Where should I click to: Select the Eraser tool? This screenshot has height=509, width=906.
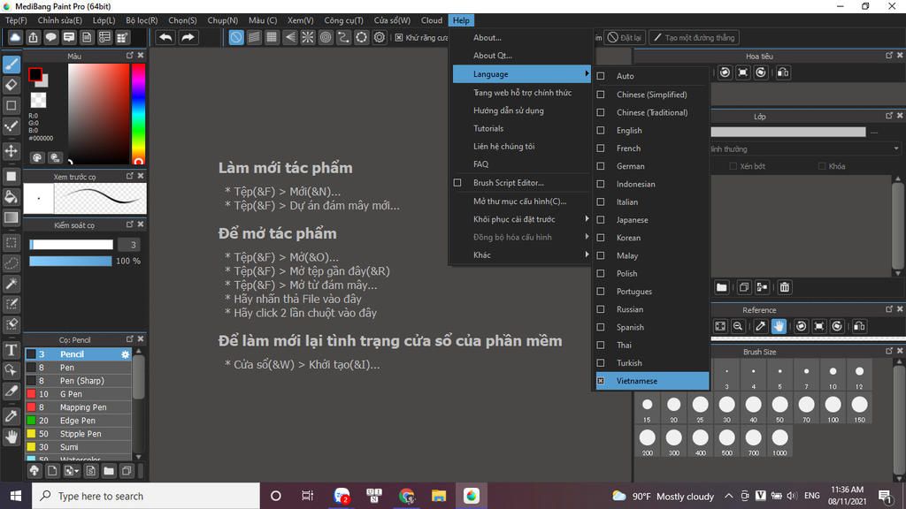12,85
